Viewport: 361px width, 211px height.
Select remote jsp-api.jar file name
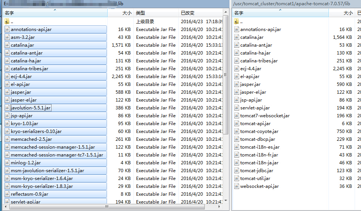251,100
